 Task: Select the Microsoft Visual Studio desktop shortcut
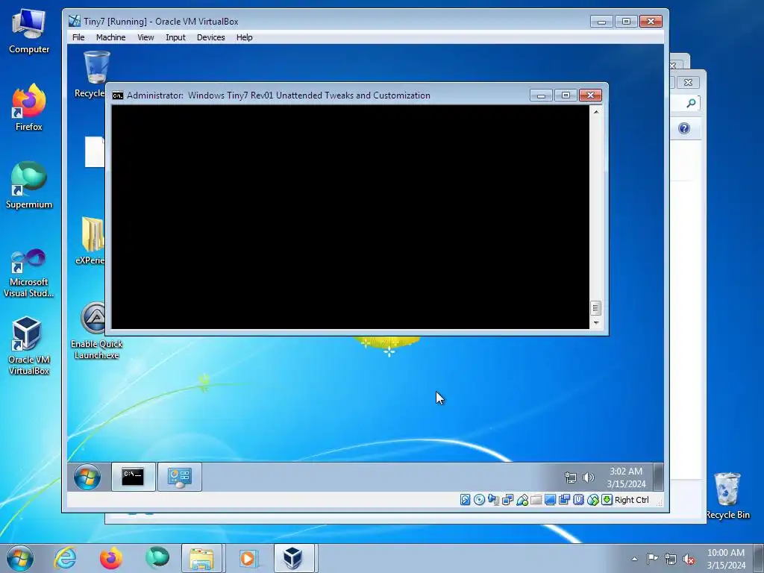pyautogui.click(x=29, y=273)
